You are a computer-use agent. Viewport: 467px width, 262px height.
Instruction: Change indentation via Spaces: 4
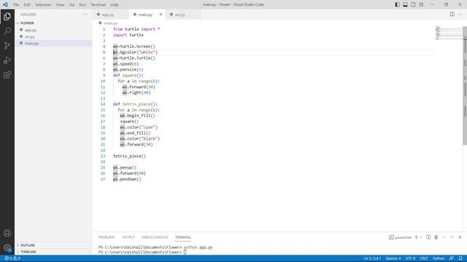click(393, 258)
